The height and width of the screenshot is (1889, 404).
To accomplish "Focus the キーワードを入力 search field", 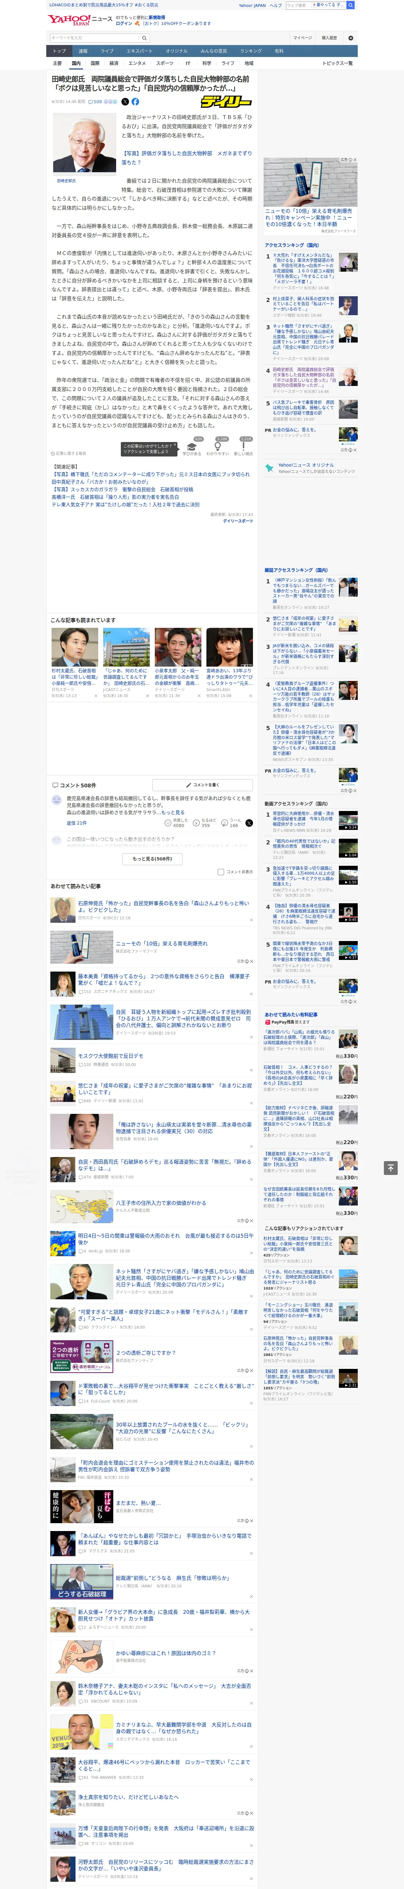I will point(94,38).
